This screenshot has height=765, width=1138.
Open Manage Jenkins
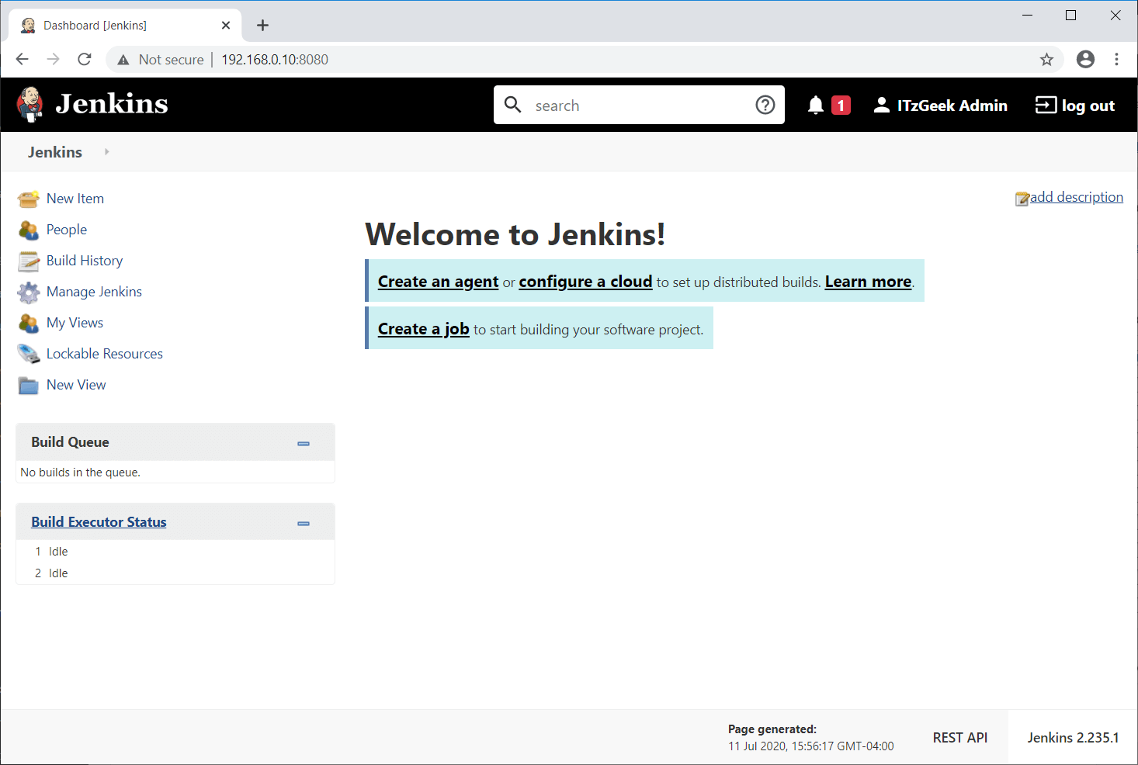94,292
